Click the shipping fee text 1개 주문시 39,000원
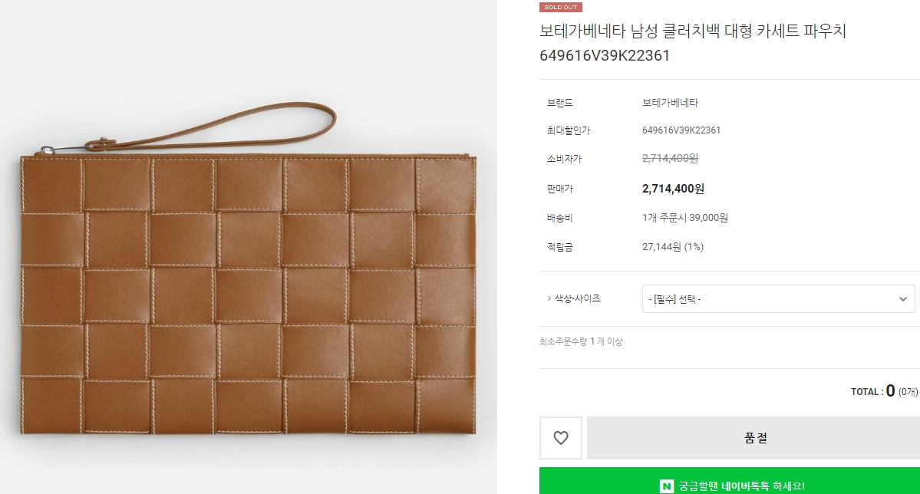This screenshot has width=920, height=494. [684, 218]
